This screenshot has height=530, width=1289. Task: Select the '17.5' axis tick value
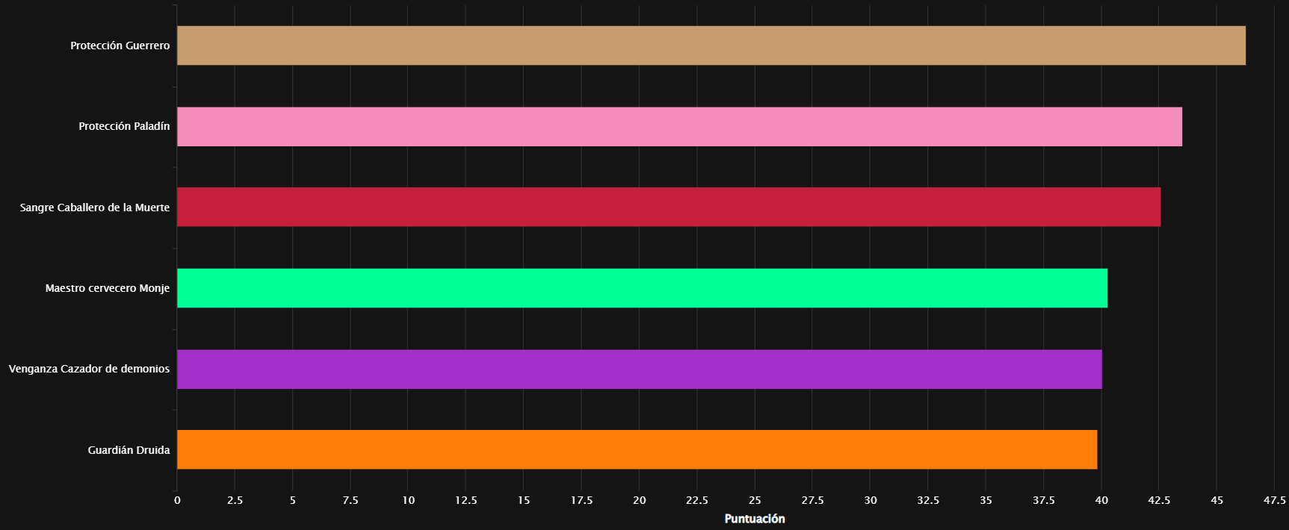pos(581,500)
